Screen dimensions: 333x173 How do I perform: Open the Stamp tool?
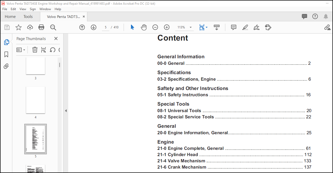click(268, 27)
